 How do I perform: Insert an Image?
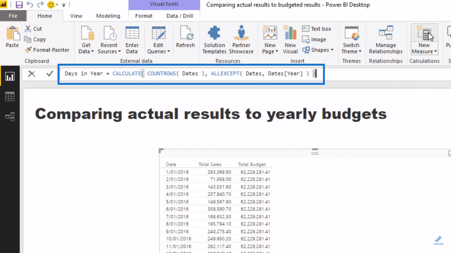[x=314, y=39]
